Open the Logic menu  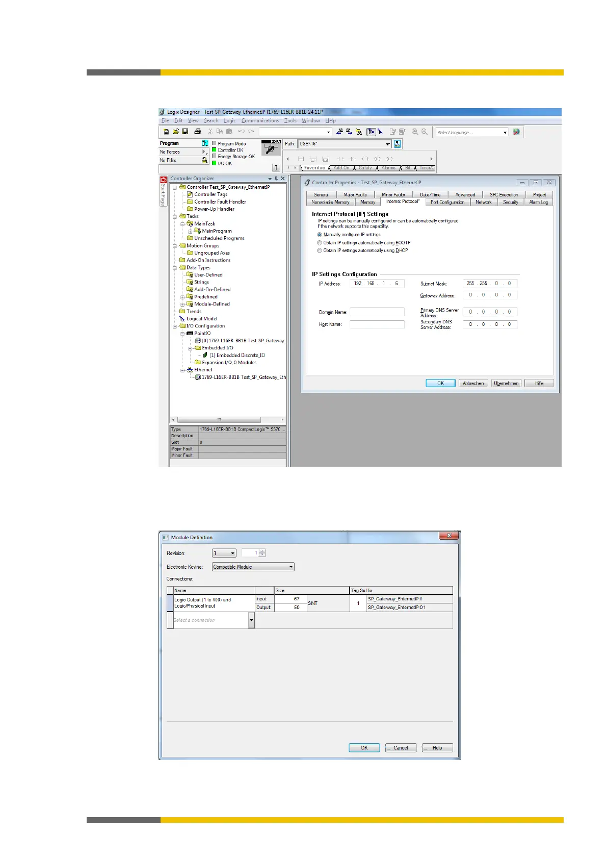(x=230, y=121)
